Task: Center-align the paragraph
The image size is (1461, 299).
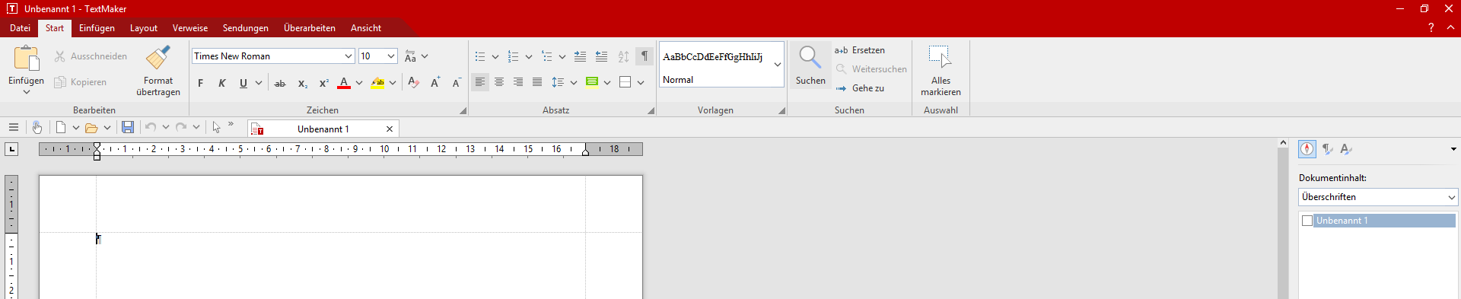Action: pos(499,82)
